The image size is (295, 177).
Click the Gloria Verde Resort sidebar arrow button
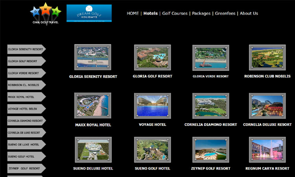pyautogui.click(x=26, y=73)
